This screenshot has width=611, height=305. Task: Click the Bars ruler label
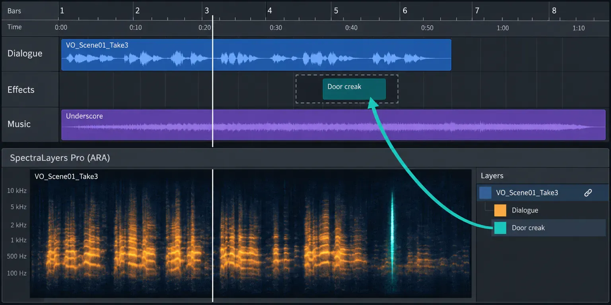14,11
